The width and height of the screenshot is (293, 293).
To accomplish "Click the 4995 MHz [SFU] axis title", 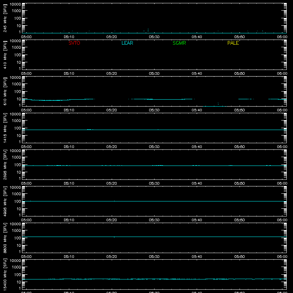I will pos(5,201).
